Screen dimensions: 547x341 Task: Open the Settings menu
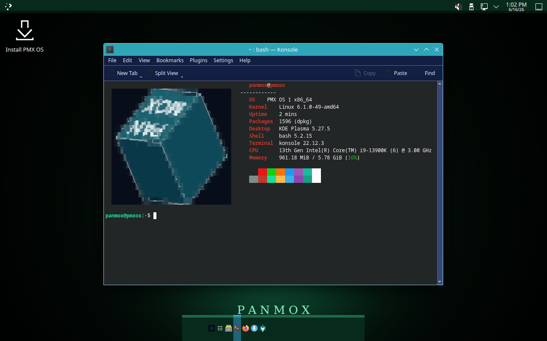(x=224, y=61)
